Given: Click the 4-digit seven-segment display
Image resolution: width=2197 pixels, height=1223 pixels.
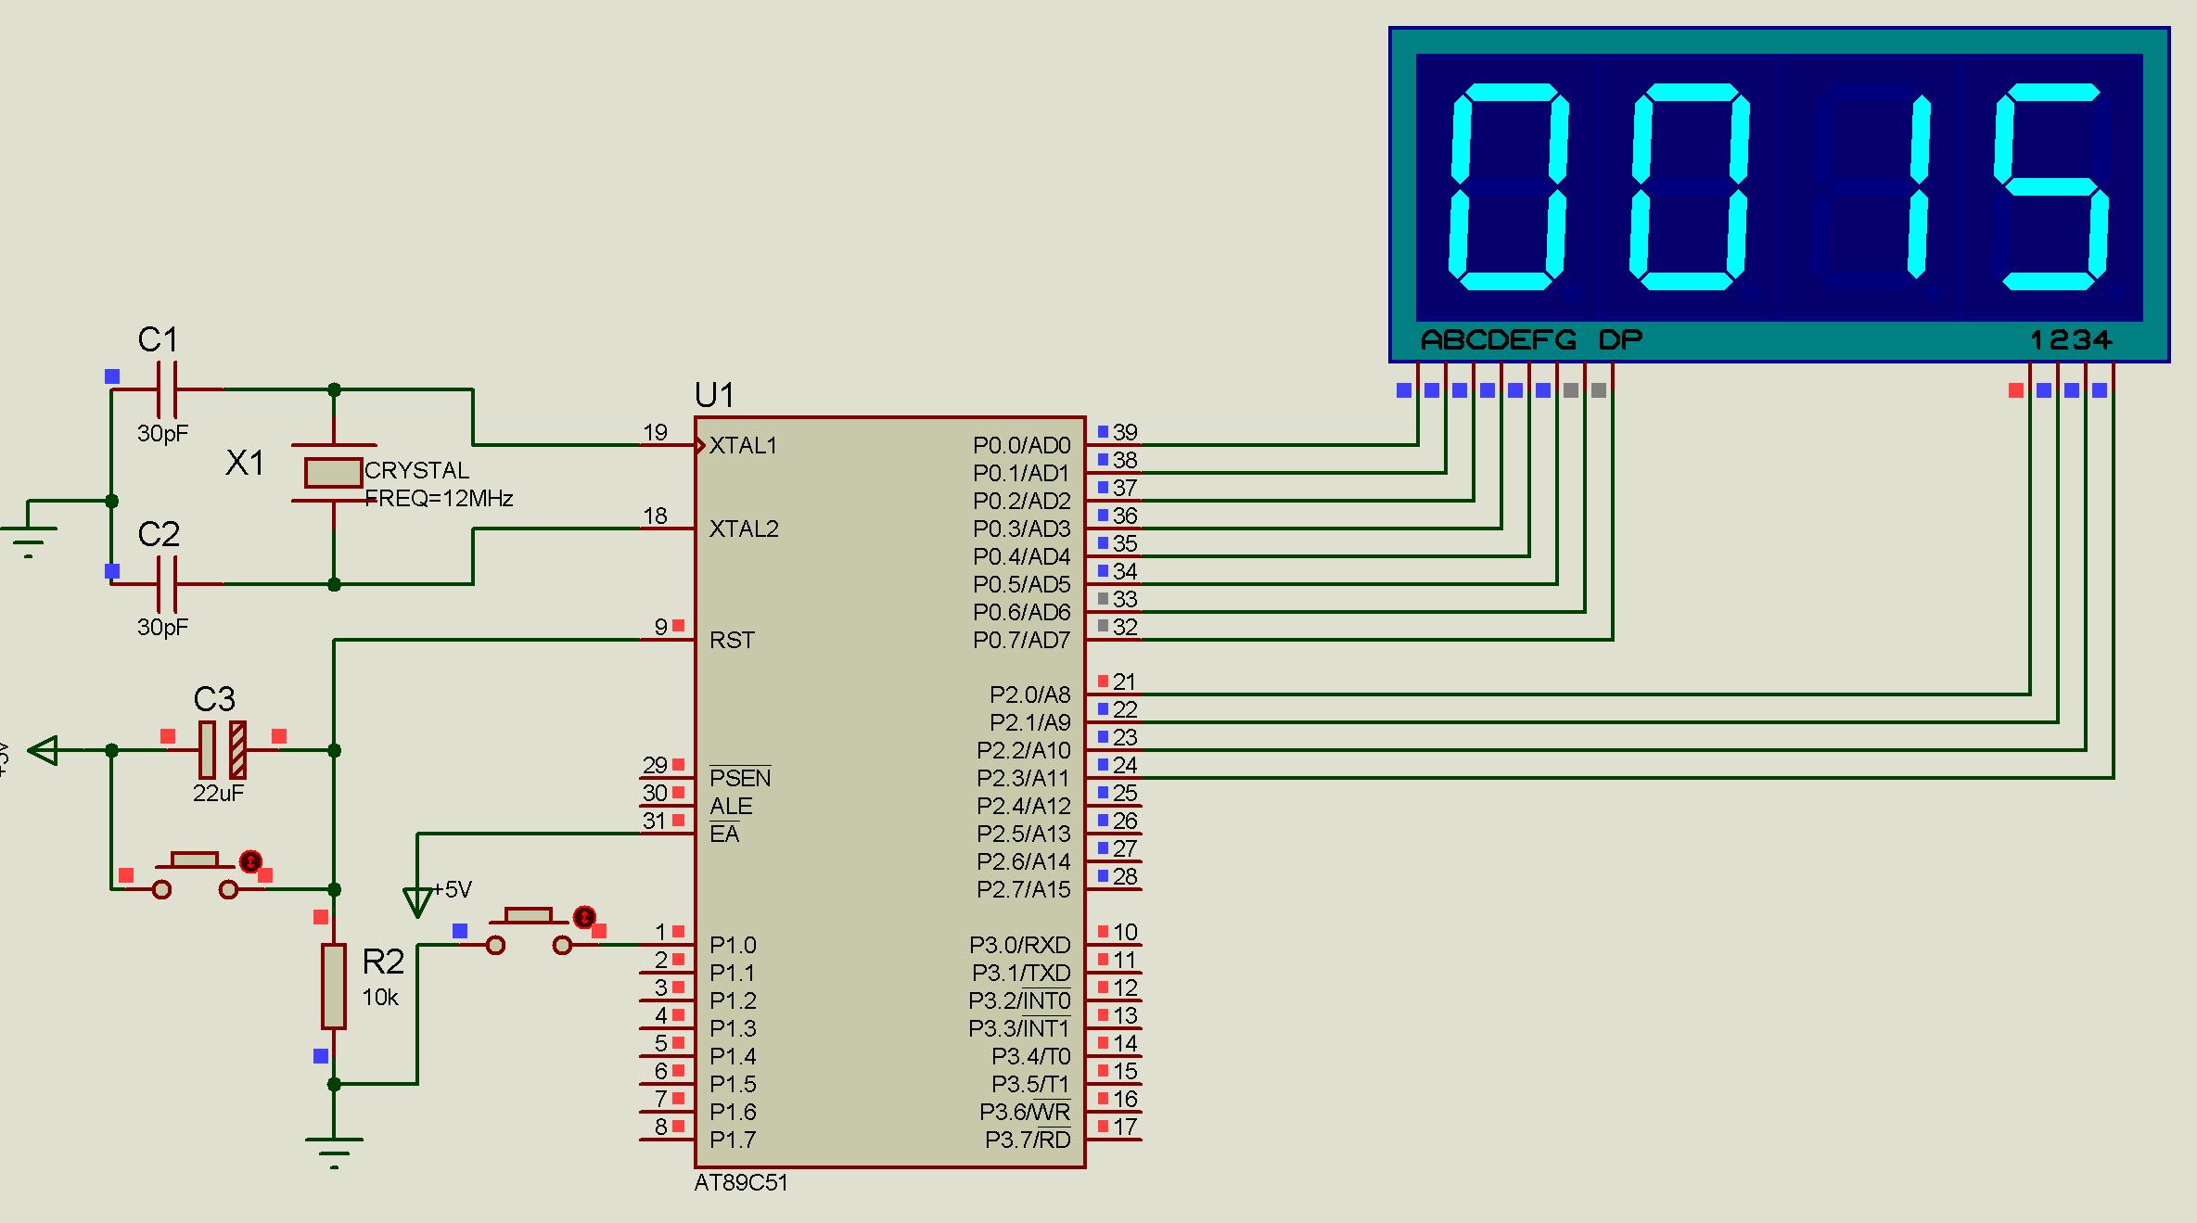Looking at the screenshot, I should [x=1778, y=190].
